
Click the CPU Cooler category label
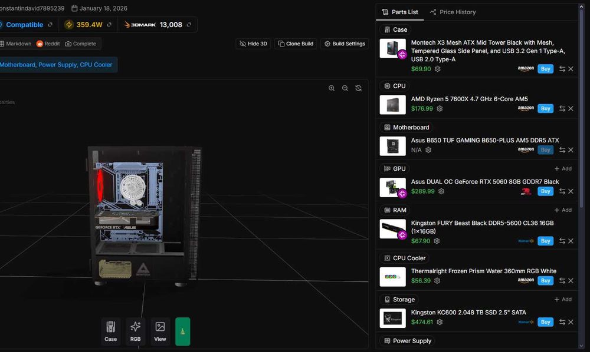click(405, 258)
